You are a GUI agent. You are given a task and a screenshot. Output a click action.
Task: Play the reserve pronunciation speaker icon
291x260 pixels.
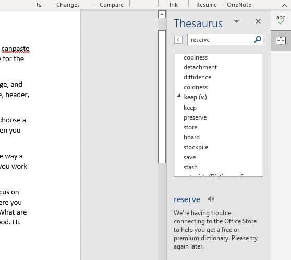point(211,199)
